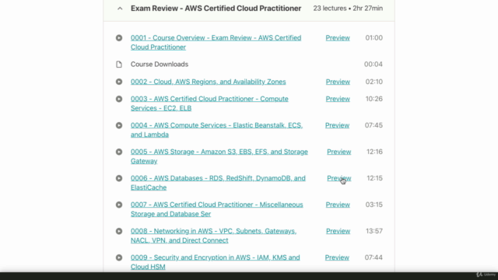The image size is (498, 280).
Task: Open lecture 0003 Compute Services EC2, ELB
Action: pyautogui.click(x=209, y=103)
